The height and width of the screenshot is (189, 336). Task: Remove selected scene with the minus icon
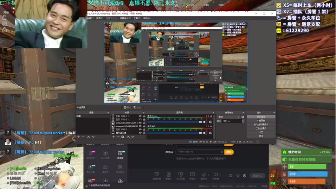coord(83,137)
